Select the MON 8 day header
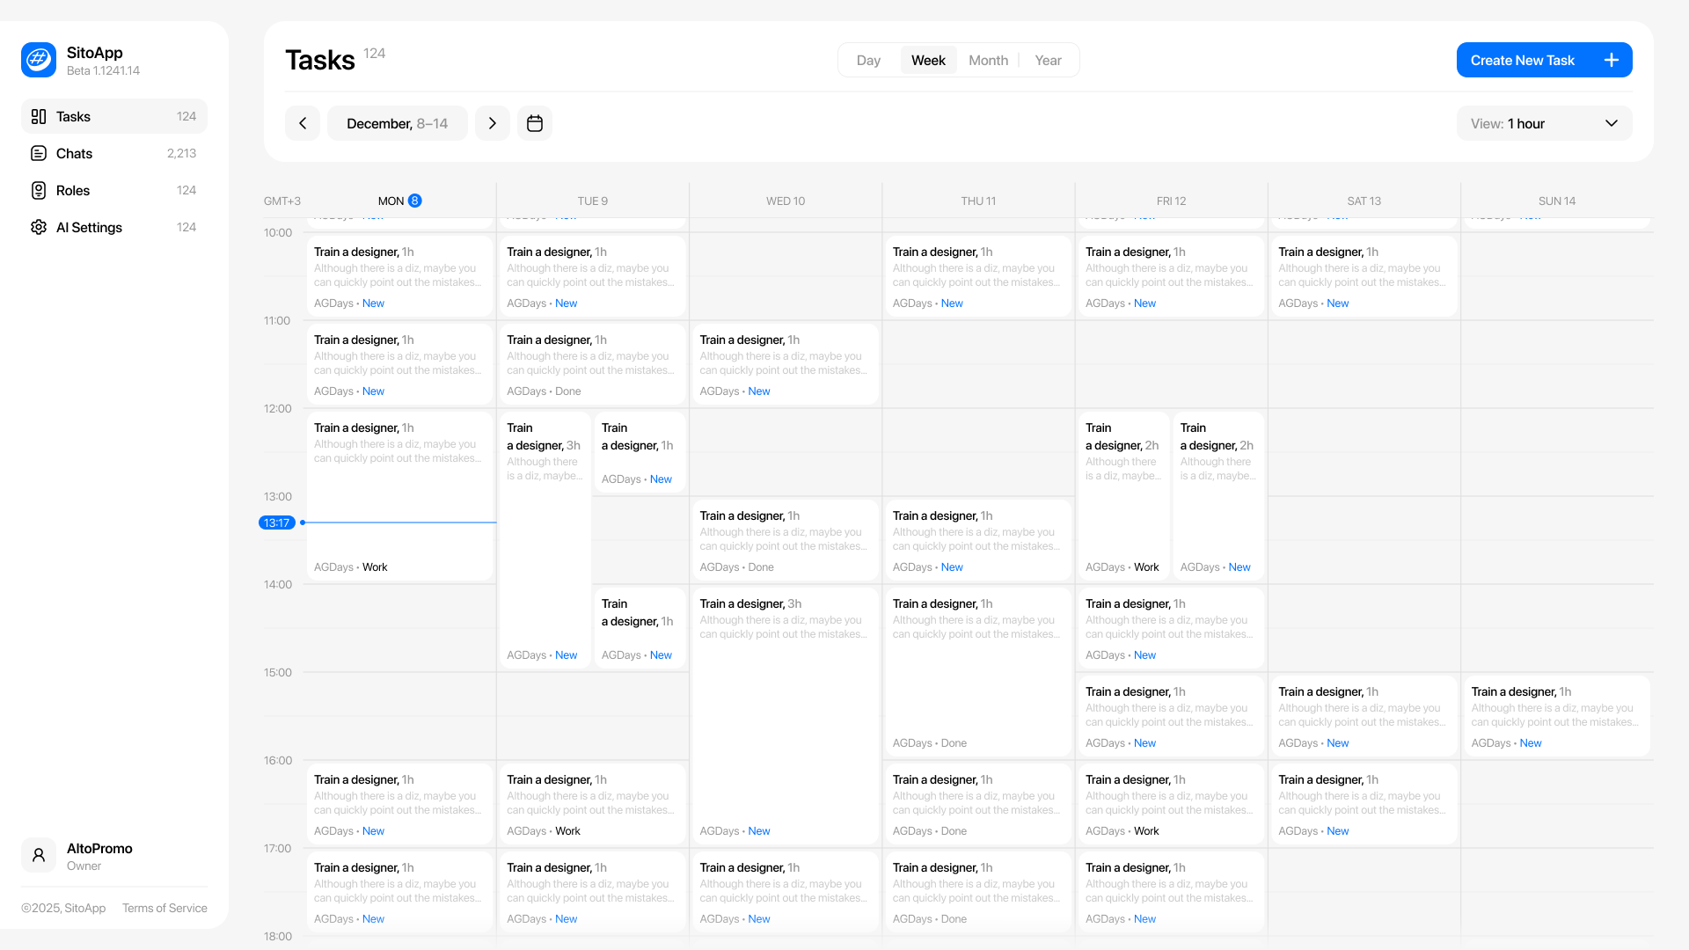Image resolution: width=1689 pixels, height=950 pixels. coord(399,201)
